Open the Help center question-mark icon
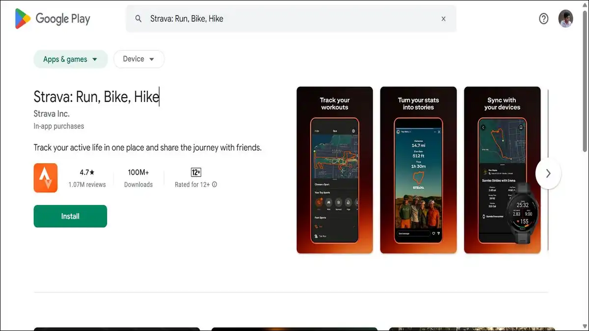 pyautogui.click(x=543, y=19)
